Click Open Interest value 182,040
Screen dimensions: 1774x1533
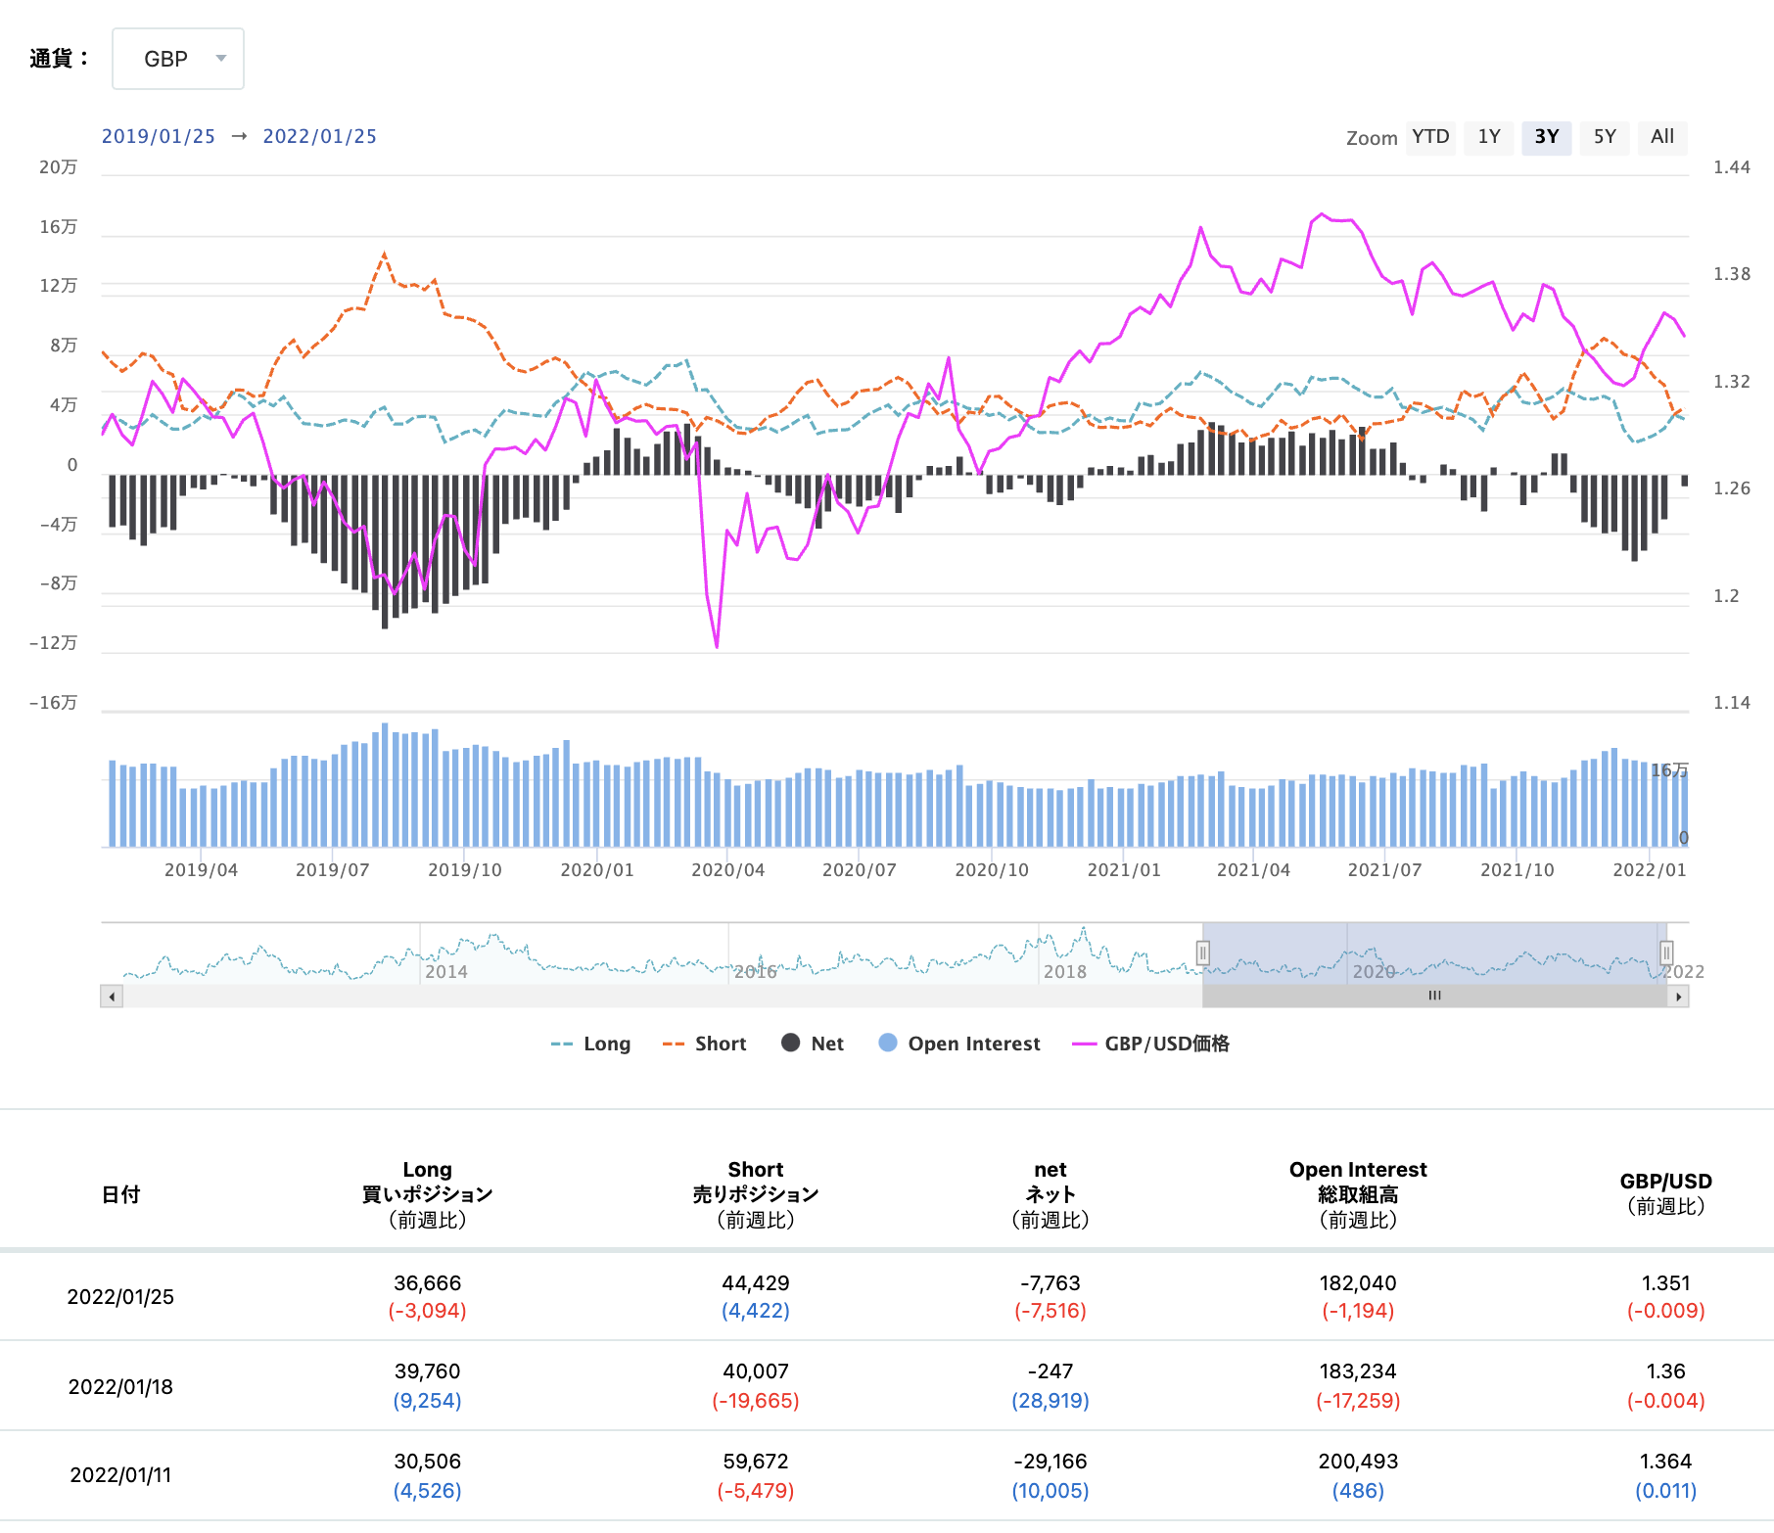click(1358, 1283)
